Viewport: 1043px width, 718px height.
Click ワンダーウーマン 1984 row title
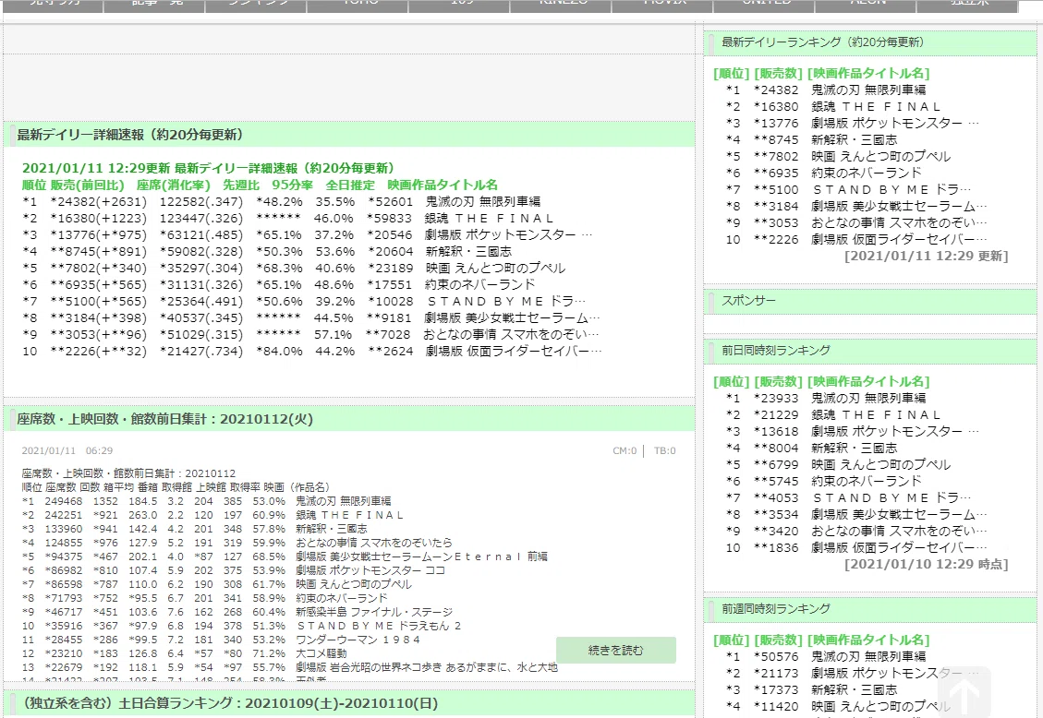coord(358,640)
